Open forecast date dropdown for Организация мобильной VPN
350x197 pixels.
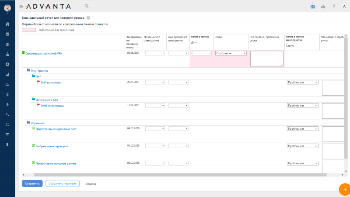click(178, 53)
